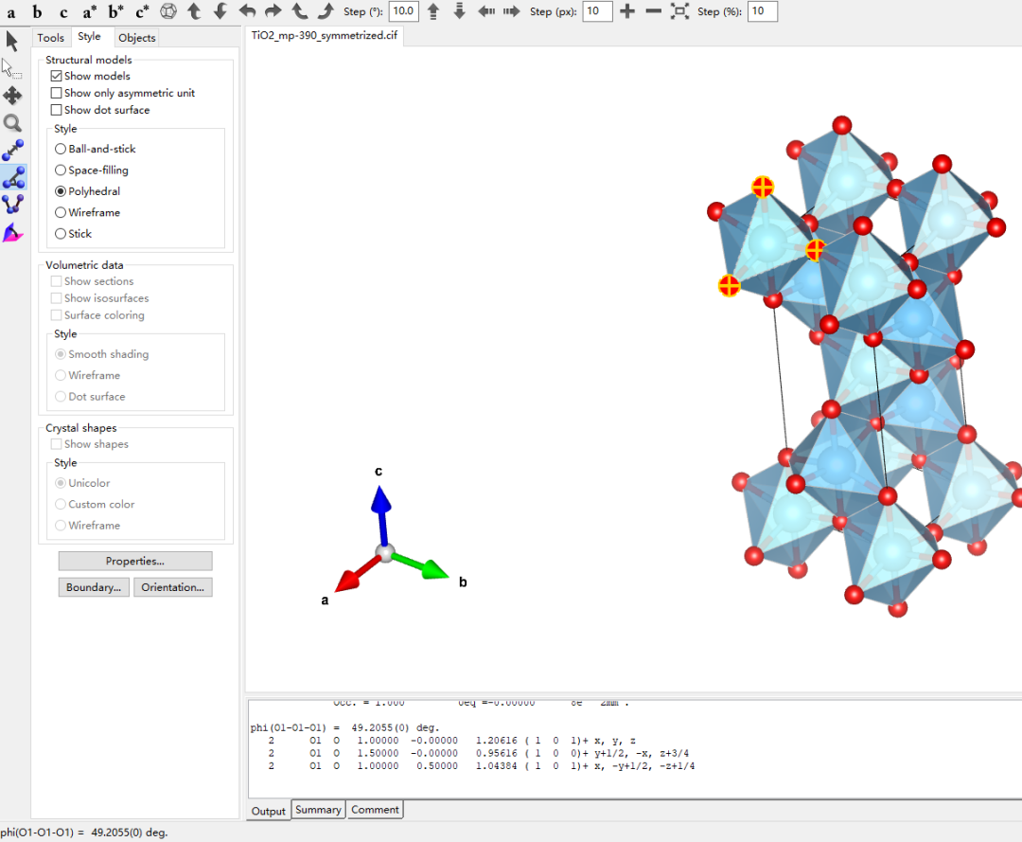Select the translate (move) tool
Viewport: 1022px width, 842px height.
click(12, 96)
